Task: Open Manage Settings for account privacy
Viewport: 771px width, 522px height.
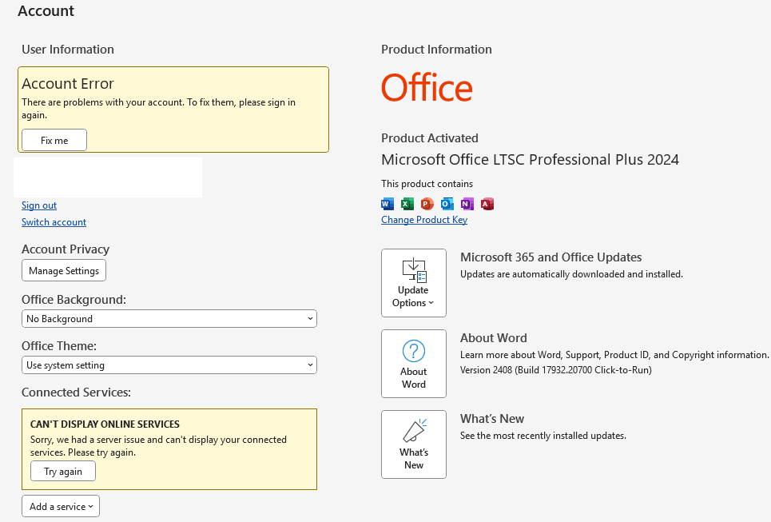Action: [x=64, y=271]
